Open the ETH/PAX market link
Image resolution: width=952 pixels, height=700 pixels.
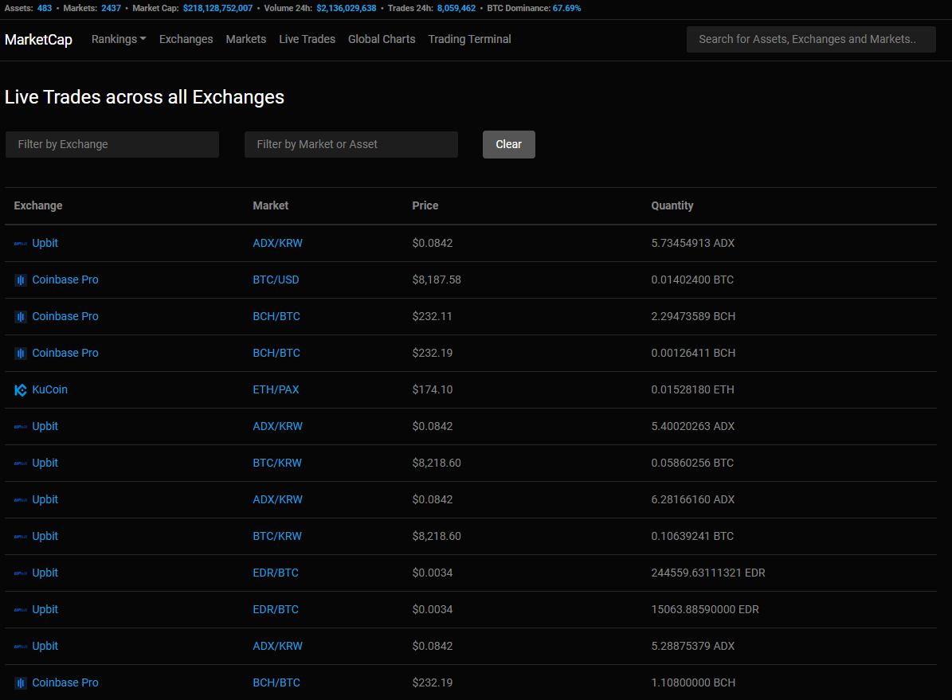coord(276,389)
